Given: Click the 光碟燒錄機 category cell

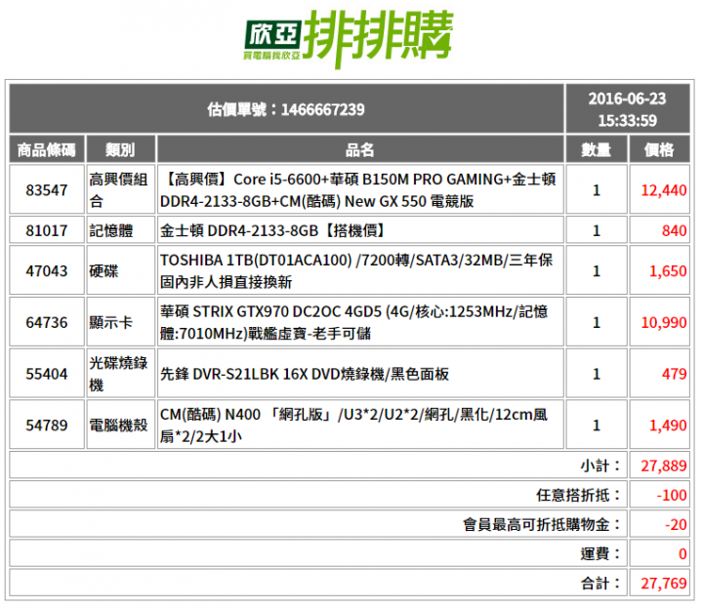Looking at the screenshot, I should coord(119,374).
